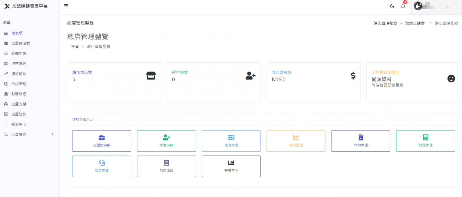Click the 首頁 breadcrumb link

(75, 46)
